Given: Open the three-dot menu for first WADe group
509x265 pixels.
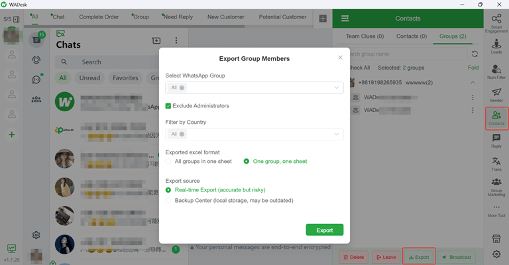Looking at the screenshot, I should click(473, 97).
